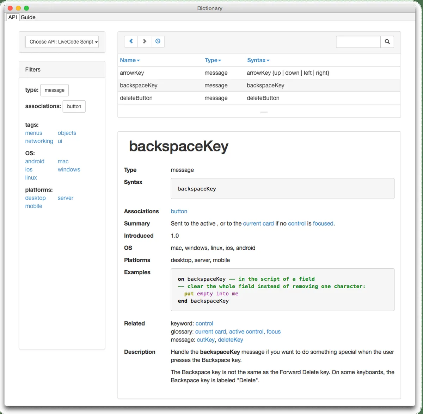Screen dimensions: 423x414
Task: Remove the 'button' associations filter
Action: pyautogui.click(x=74, y=106)
